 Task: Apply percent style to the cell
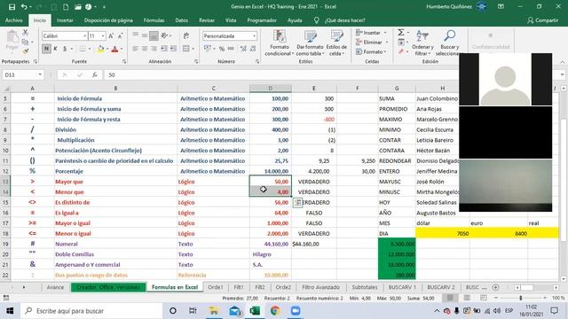(222, 49)
